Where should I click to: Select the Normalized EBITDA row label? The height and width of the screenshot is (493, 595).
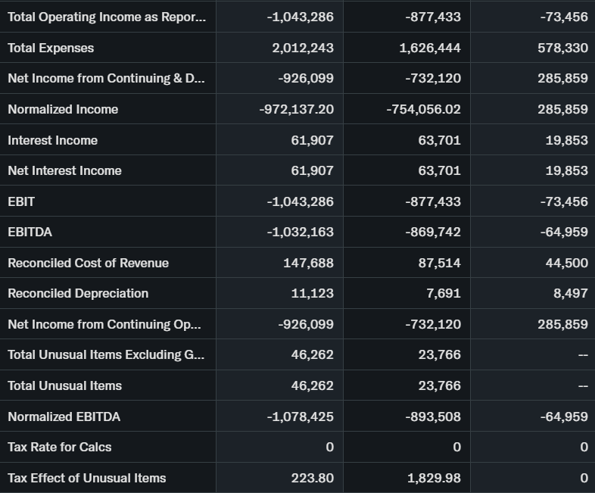(x=64, y=417)
